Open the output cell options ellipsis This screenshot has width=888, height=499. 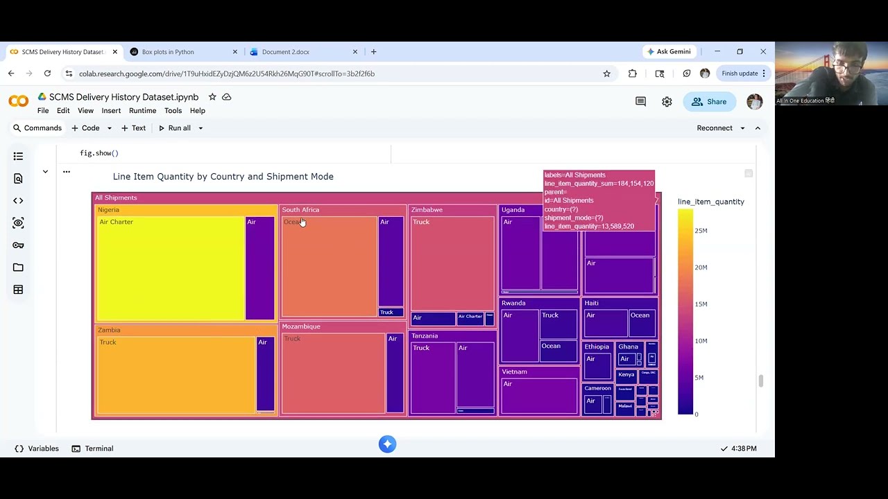click(x=66, y=171)
